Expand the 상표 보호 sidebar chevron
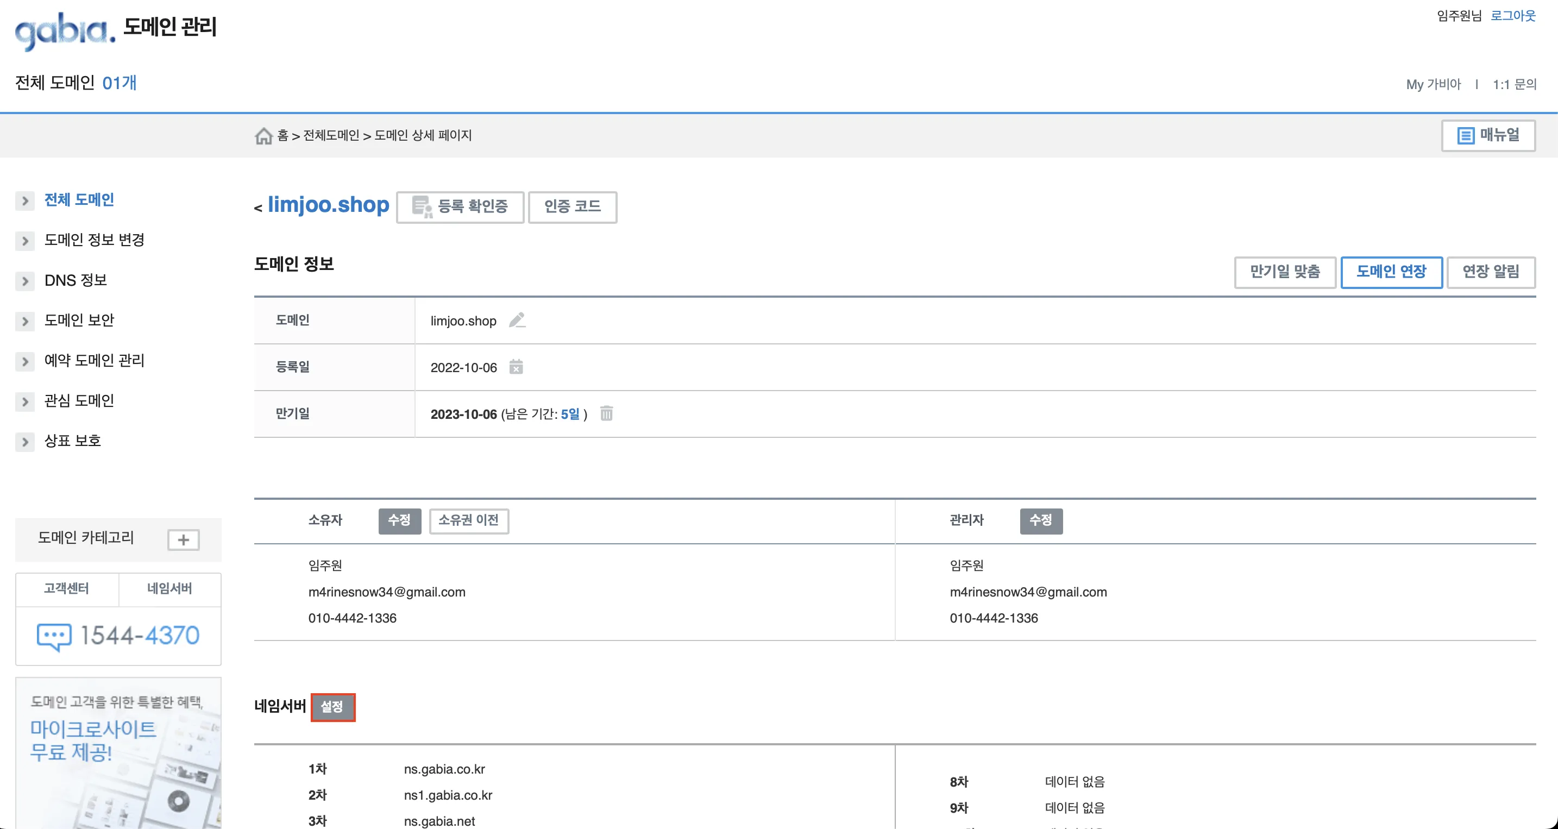Screen dimensions: 1558x829 pos(25,442)
